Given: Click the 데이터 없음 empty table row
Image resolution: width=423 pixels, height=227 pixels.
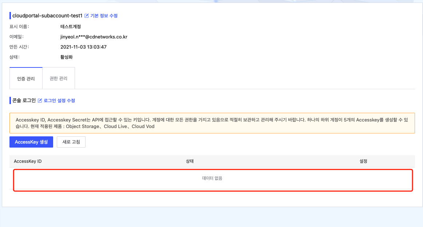Looking at the screenshot, I should coord(212,178).
